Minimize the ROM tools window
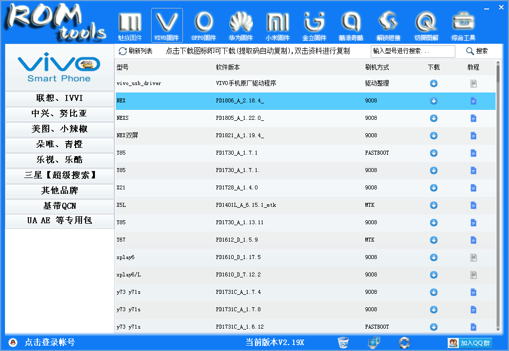509x351 pixels. (x=487, y=8)
